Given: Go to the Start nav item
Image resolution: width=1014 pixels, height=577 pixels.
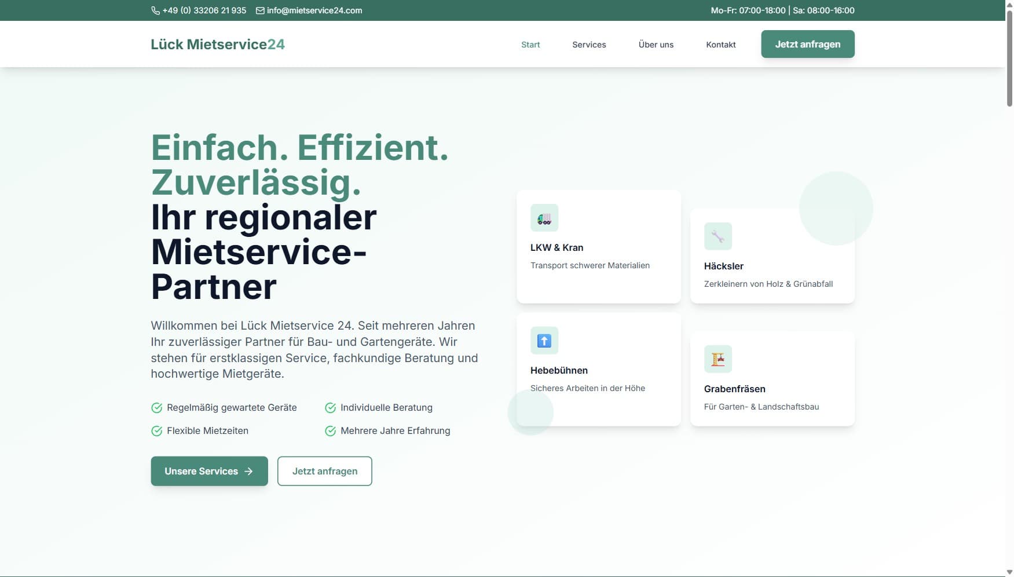Looking at the screenshot, I should tap(530, 45).
